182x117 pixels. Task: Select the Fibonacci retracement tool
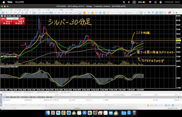click(26, 13)
